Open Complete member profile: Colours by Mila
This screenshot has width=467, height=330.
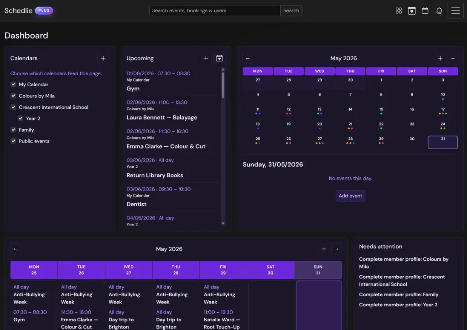pos(404,263)
